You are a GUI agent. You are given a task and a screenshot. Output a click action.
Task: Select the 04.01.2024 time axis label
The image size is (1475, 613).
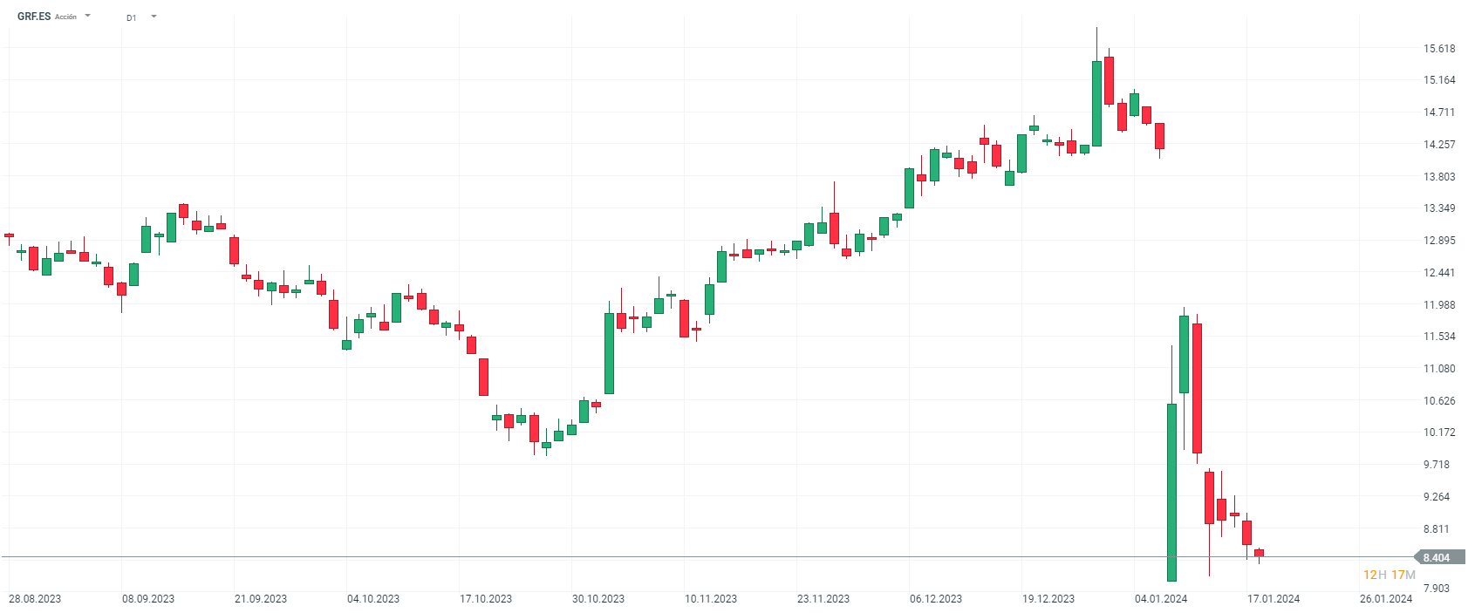(x=1161, y=599)
